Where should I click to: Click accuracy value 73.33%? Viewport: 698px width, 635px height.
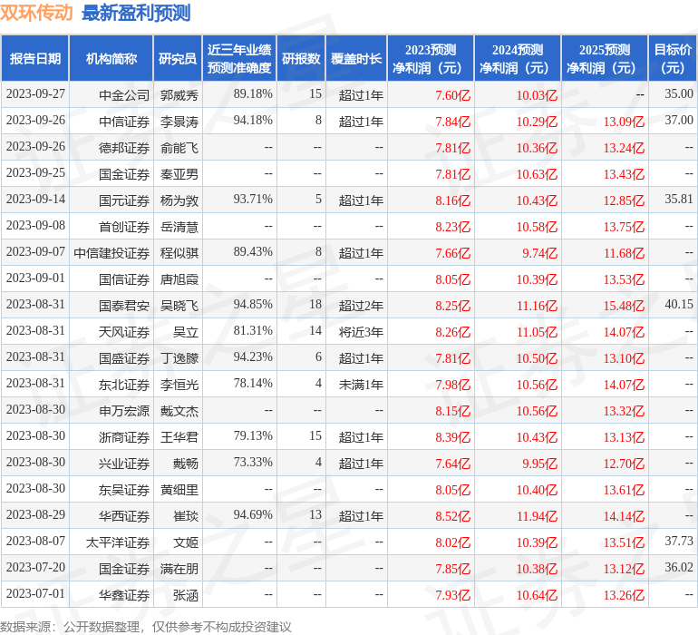tap(253, 462)
